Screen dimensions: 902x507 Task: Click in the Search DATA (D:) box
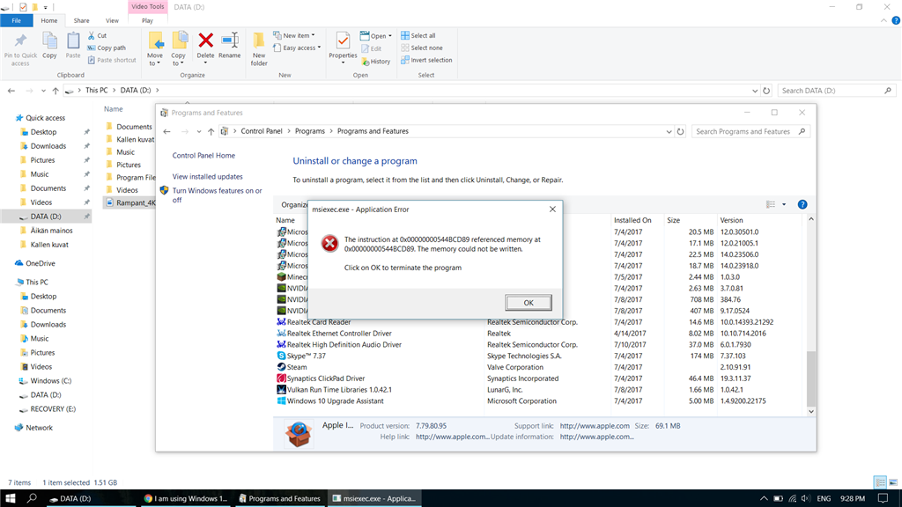coord(837,91)
